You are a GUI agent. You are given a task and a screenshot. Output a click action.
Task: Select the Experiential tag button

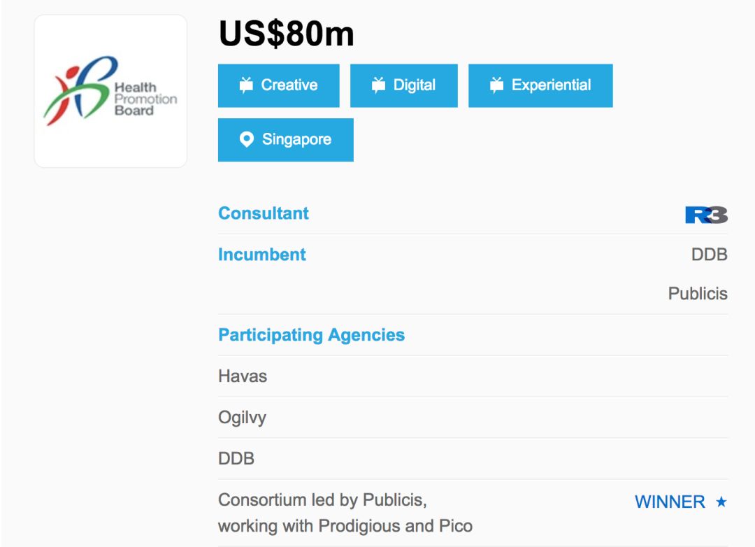[x=540, y=85]
